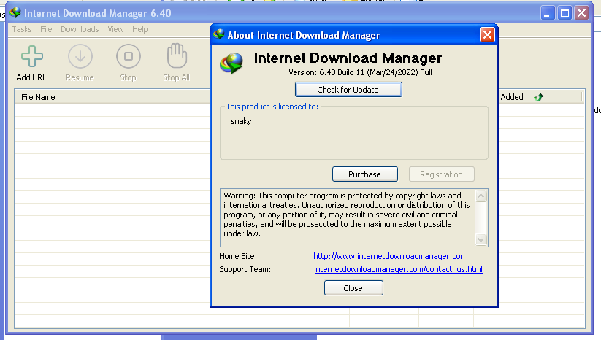Open the Tasks menu
601x340 pixels.
22,29
